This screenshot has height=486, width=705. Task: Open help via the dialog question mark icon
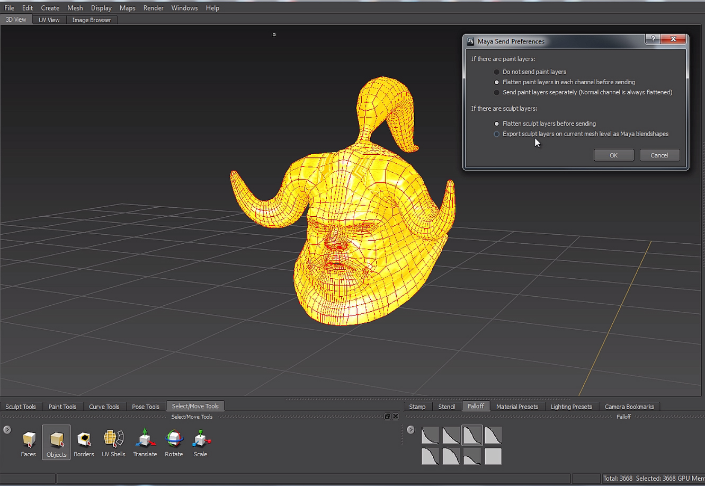click(x=652, y=39)
